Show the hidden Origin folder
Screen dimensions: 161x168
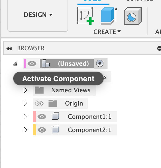39,103
